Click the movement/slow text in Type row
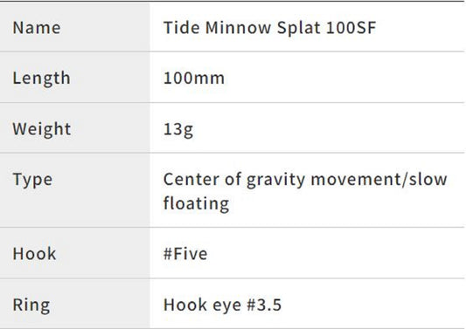The image size is (466, 329). 379,180
